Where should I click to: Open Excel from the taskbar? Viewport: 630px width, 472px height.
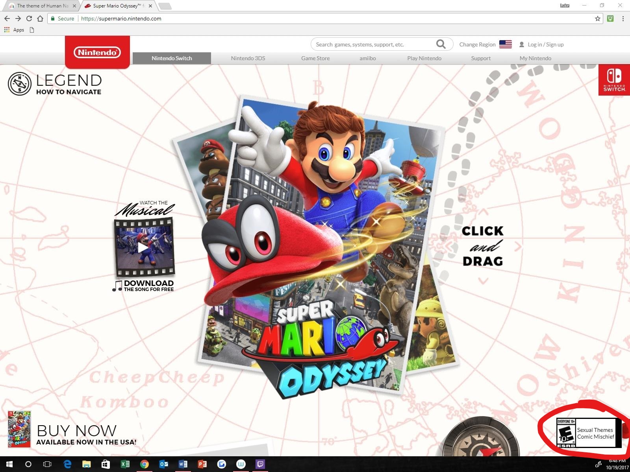click(125, 464)
